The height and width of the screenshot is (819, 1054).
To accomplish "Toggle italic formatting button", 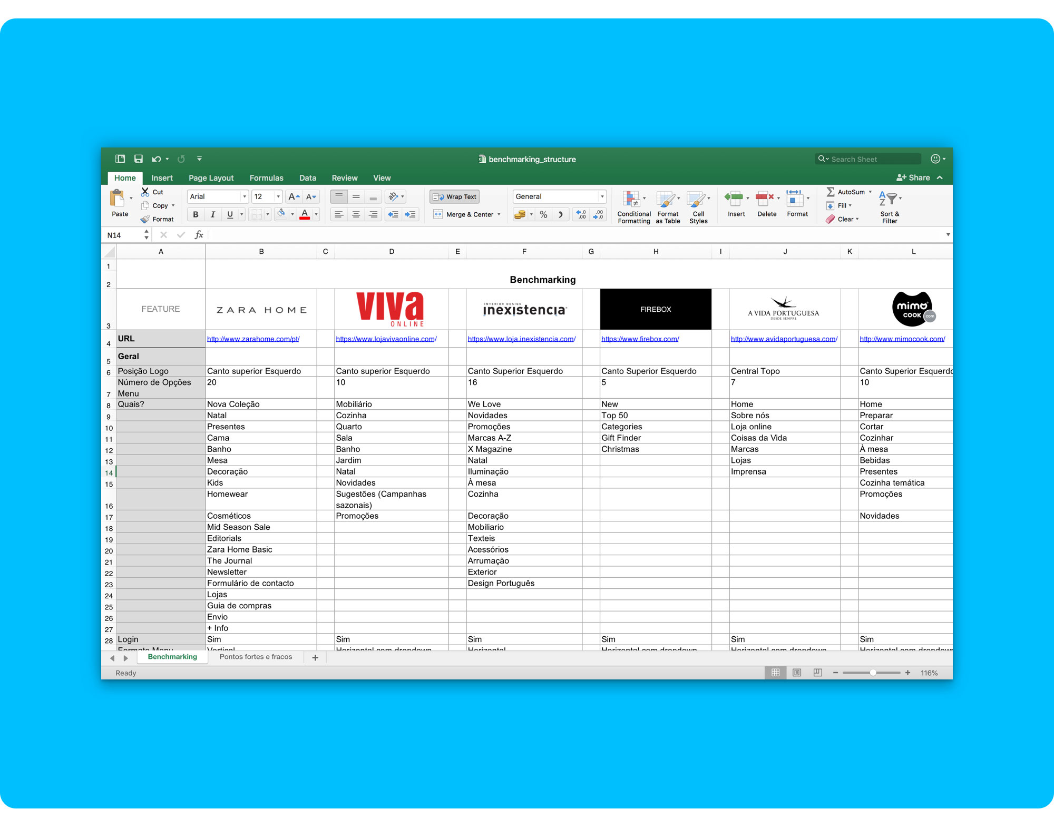I will pos(212,214).
